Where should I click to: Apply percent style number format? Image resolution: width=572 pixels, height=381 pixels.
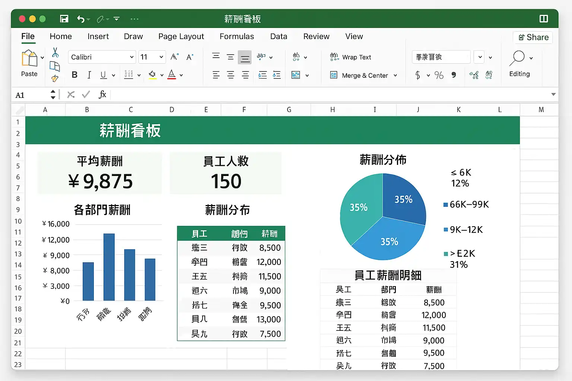point(439,76)
